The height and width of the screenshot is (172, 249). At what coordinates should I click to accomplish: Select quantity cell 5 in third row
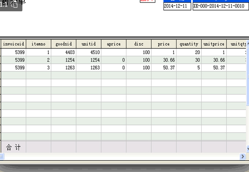point(189,68)
